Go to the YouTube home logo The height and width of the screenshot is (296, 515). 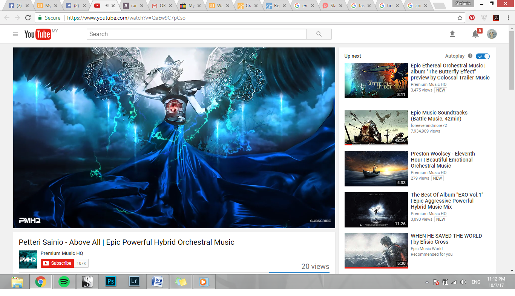tap(38, 34)
